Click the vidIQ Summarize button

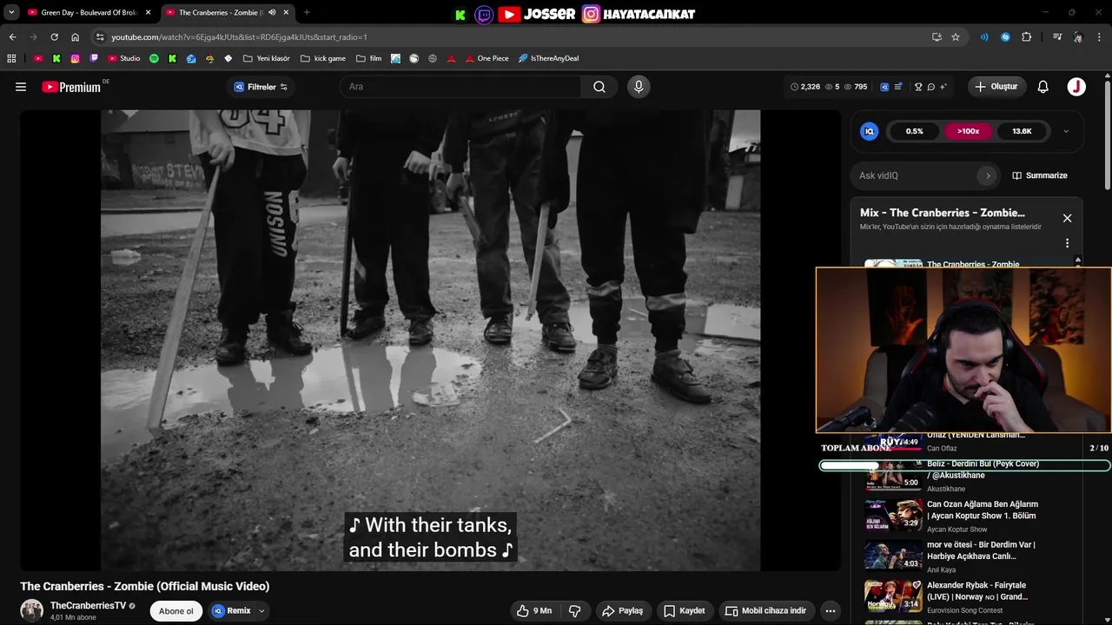pyautogui.click(x=1040, y=175)
